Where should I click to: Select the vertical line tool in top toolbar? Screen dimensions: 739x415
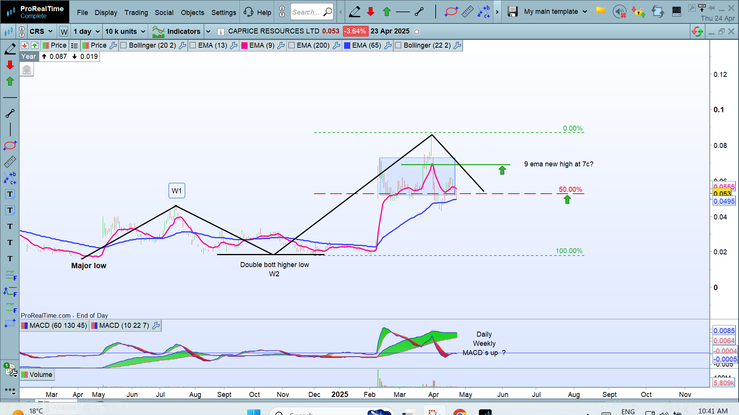tap(435, 12)
